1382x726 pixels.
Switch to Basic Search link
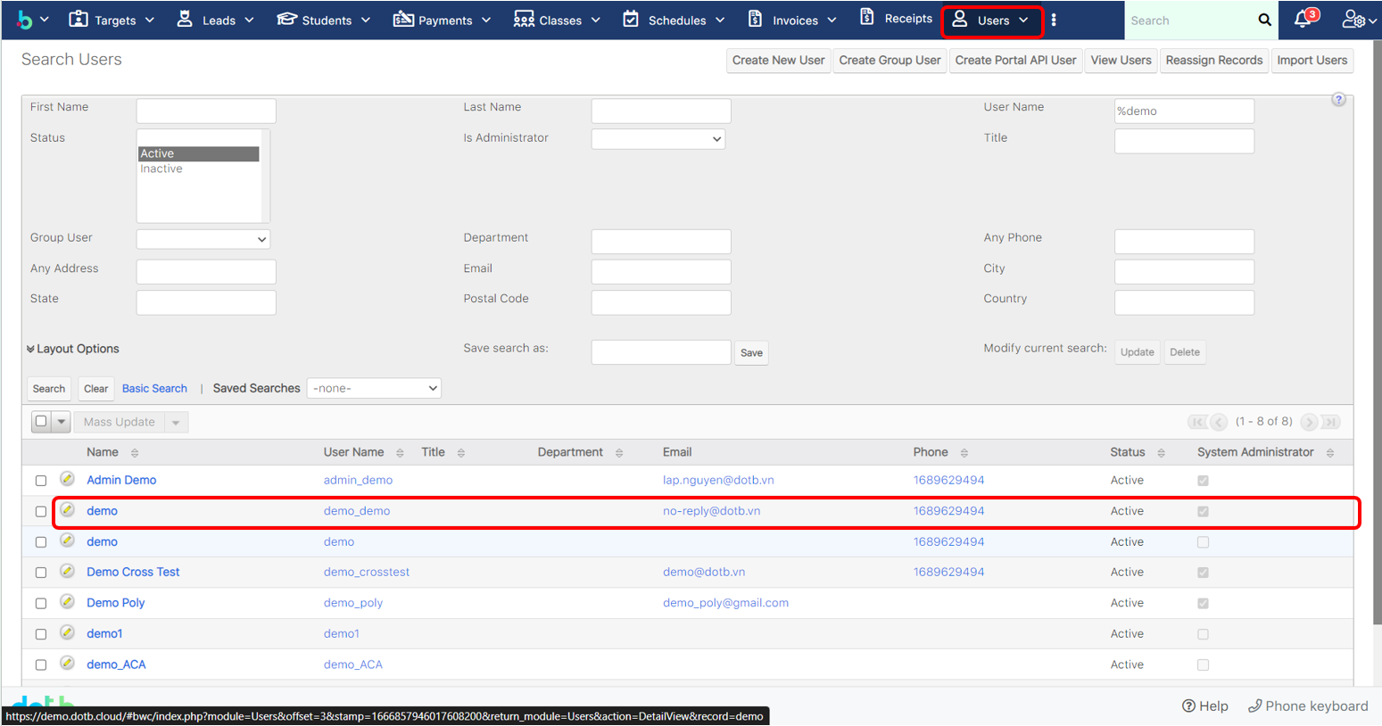coord(154,389)
